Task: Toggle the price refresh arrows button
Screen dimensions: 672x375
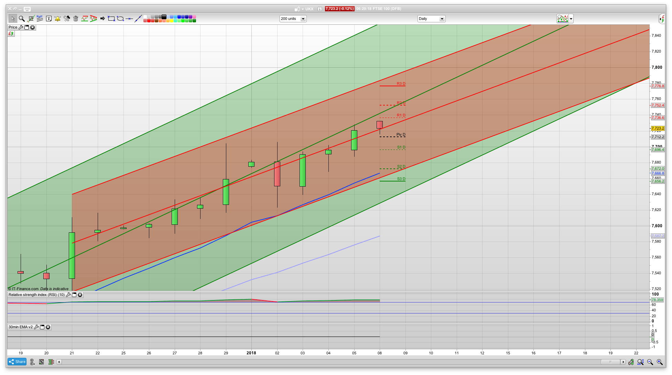Action: [11, 34]
